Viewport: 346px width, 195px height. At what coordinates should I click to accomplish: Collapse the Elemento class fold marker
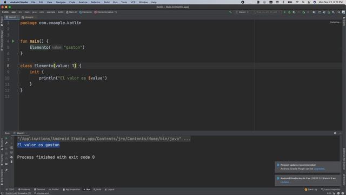[x=19, y=66]
